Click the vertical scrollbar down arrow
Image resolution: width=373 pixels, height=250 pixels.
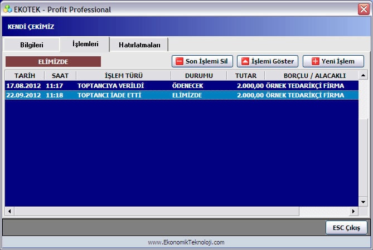[363, 202]
